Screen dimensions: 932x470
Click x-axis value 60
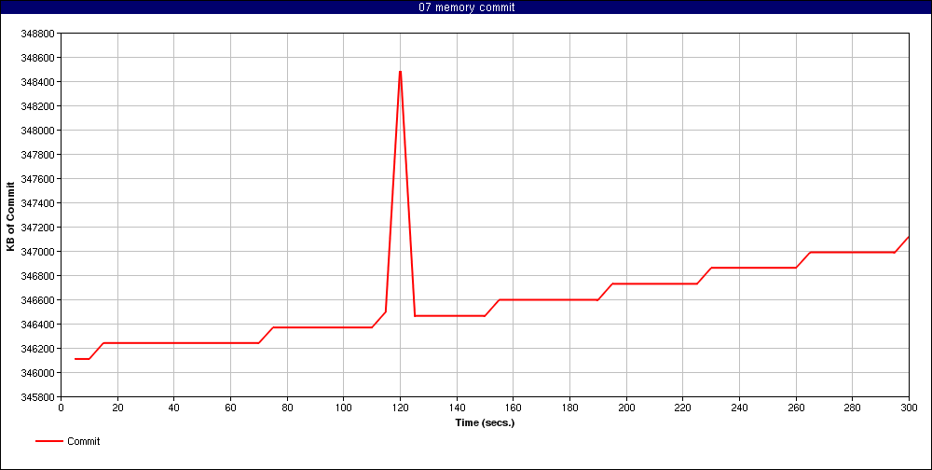[230, 408]
